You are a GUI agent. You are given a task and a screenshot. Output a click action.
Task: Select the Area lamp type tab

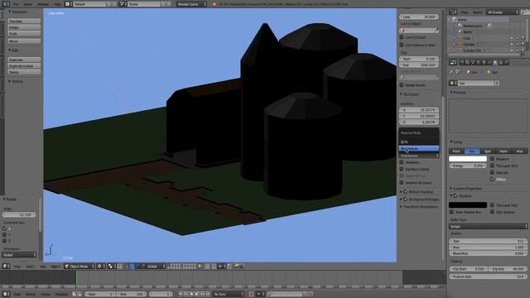(519, 151)
